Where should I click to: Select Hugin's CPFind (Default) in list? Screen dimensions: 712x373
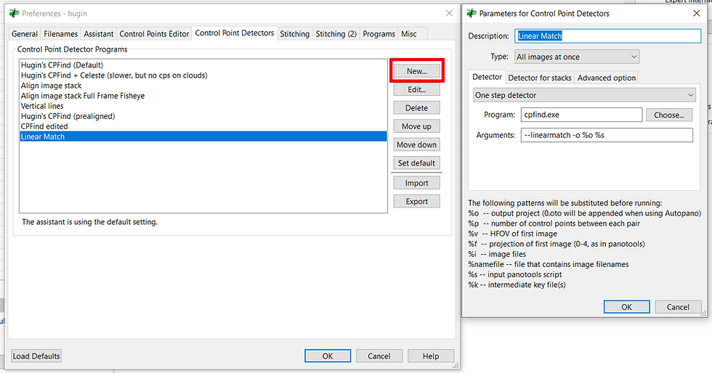coord(203,65)
